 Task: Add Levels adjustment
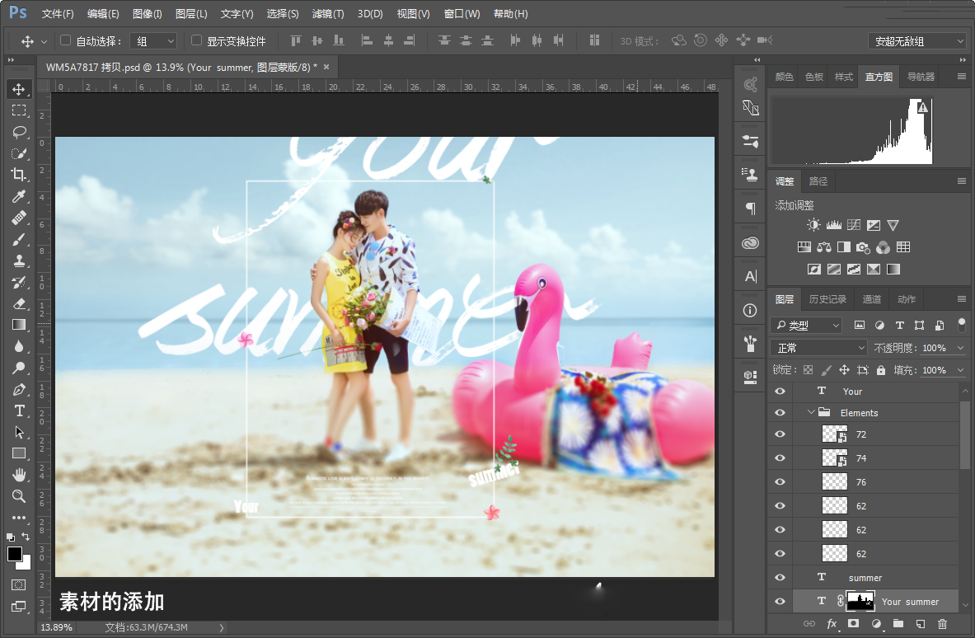834,225
